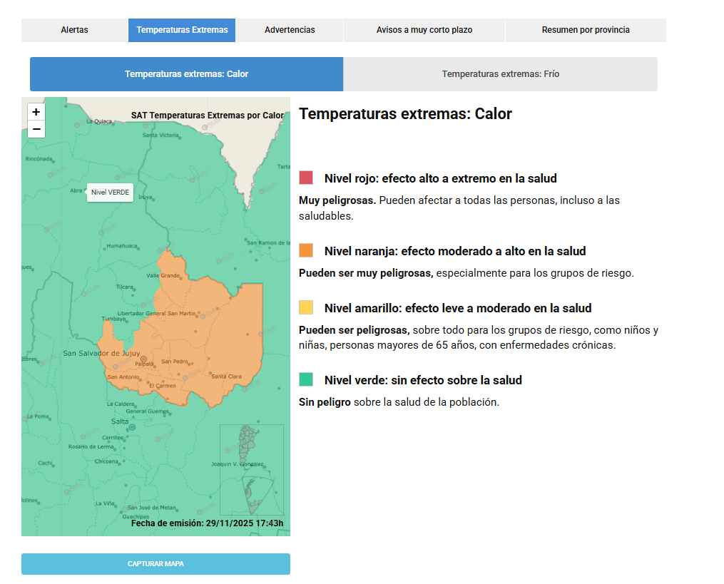Image resolution: width=724 pixels, height=584 pixels.
Task: Zoom out on the map
Action: (36, 129)
